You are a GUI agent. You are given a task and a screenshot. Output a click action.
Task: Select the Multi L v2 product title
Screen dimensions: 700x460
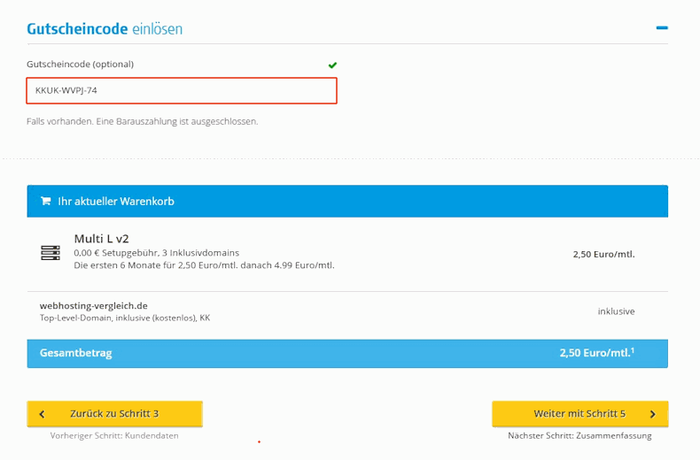[x=101, y=239]
